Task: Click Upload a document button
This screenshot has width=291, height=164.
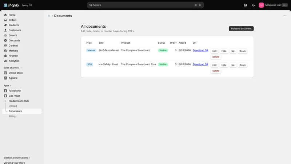Action: pos(241,29)
